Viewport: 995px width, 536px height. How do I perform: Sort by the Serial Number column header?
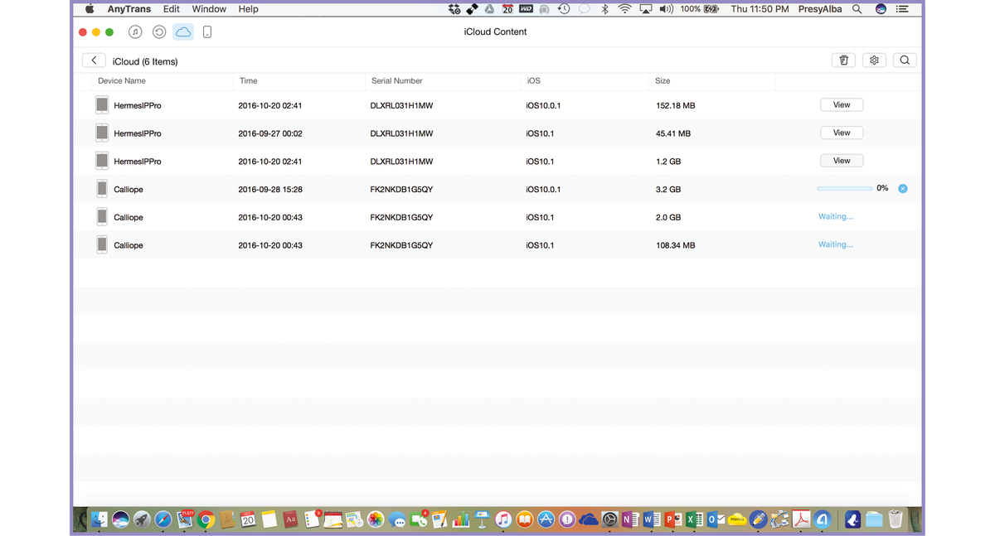point(396,81)
